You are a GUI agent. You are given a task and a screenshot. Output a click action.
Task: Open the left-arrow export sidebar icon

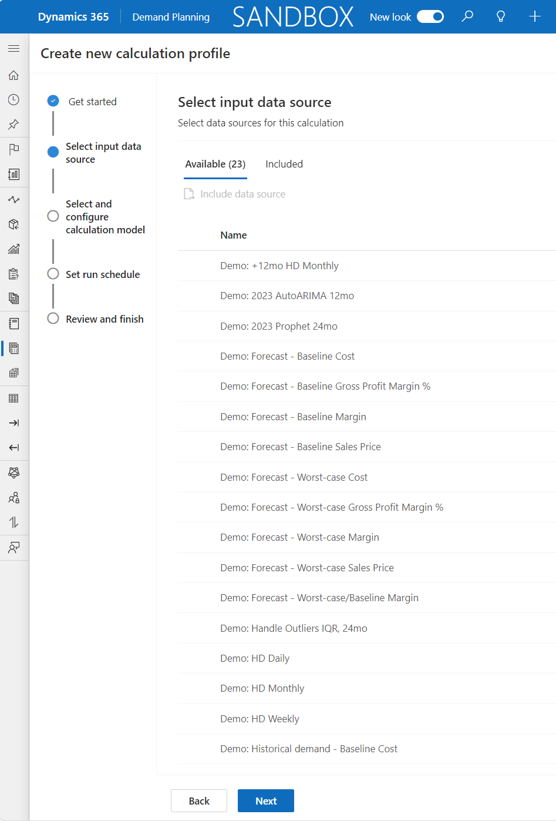(x=14, y=448)
